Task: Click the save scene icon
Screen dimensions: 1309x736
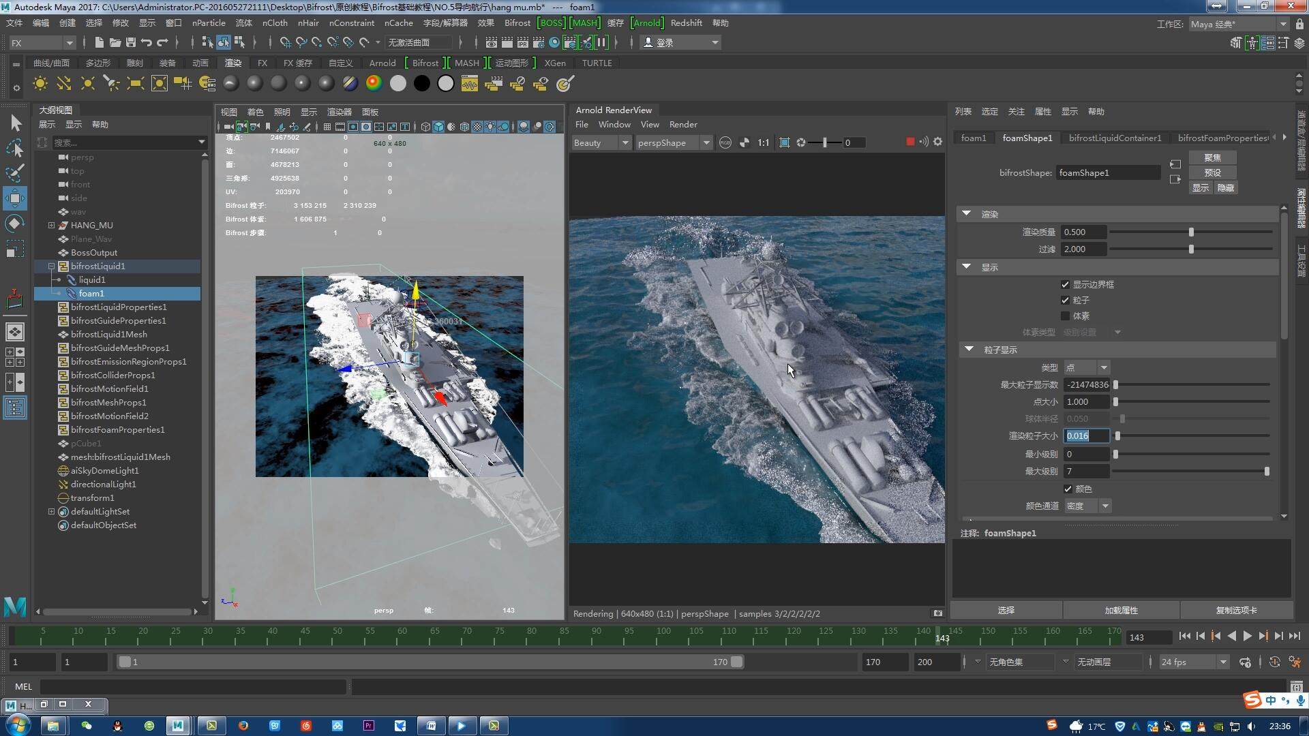Action: point(130,42)
